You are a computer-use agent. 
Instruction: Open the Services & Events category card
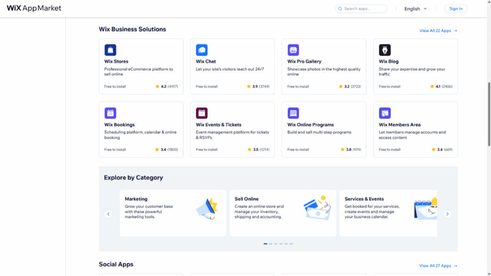point(388,213)
